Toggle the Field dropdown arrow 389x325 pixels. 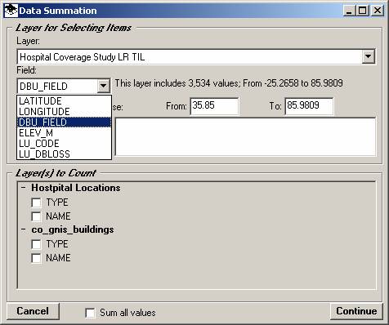[103, 86]
